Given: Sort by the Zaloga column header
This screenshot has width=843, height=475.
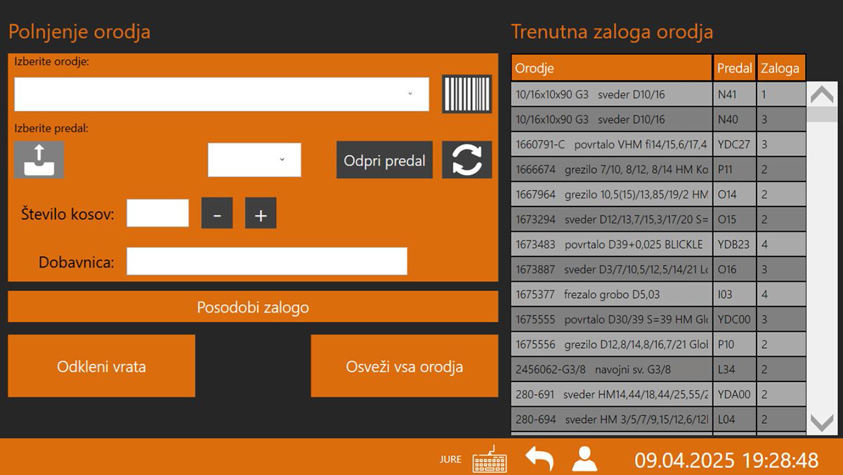Looking at the screenshot, I should tap(780, 68).
